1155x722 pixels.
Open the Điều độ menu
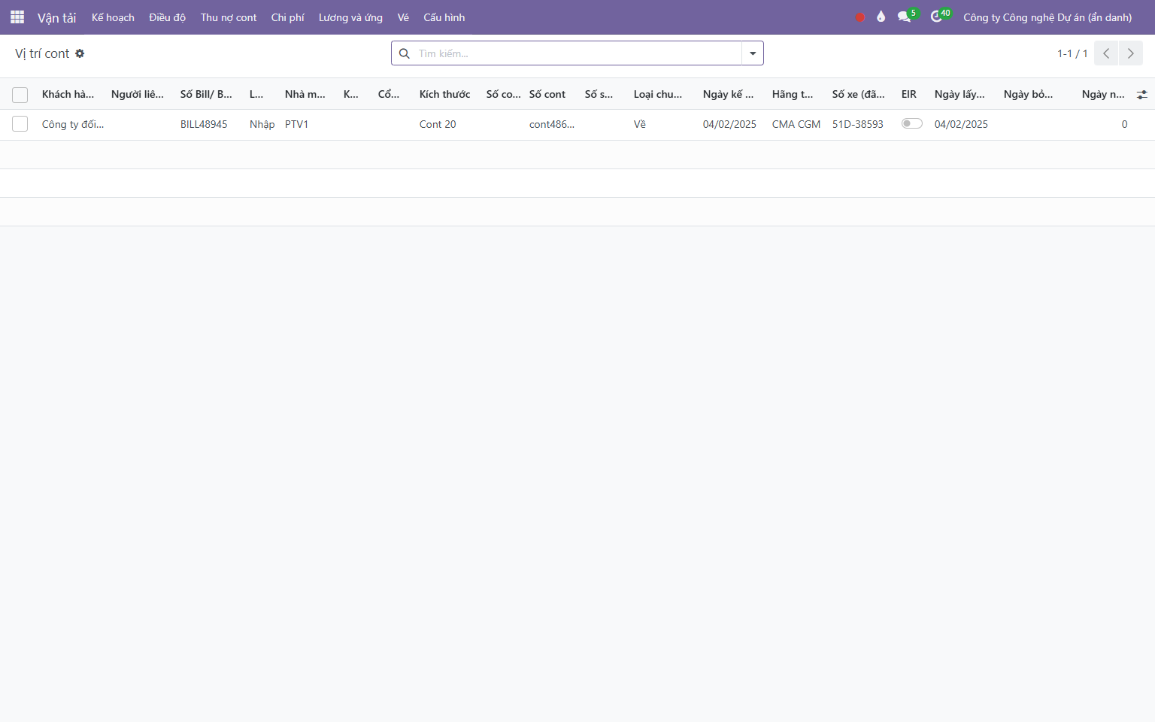pos(167,17)
